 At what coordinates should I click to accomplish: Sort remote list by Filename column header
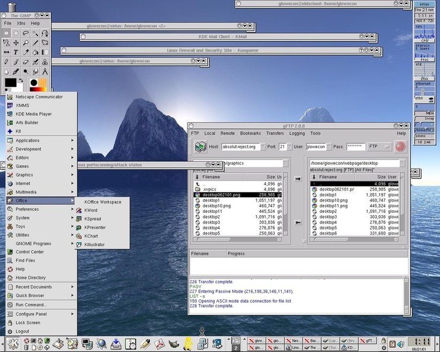pos(336,177)
